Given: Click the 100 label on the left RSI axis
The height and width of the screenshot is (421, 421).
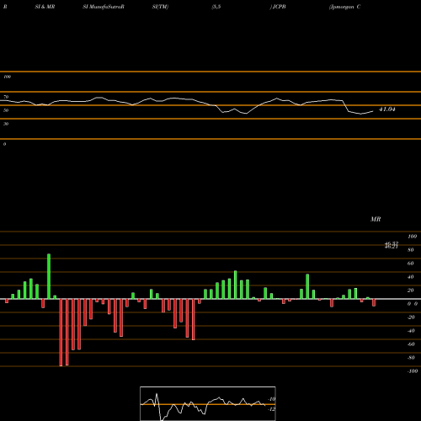Looking at the screenshot, I should pos(7,77).
